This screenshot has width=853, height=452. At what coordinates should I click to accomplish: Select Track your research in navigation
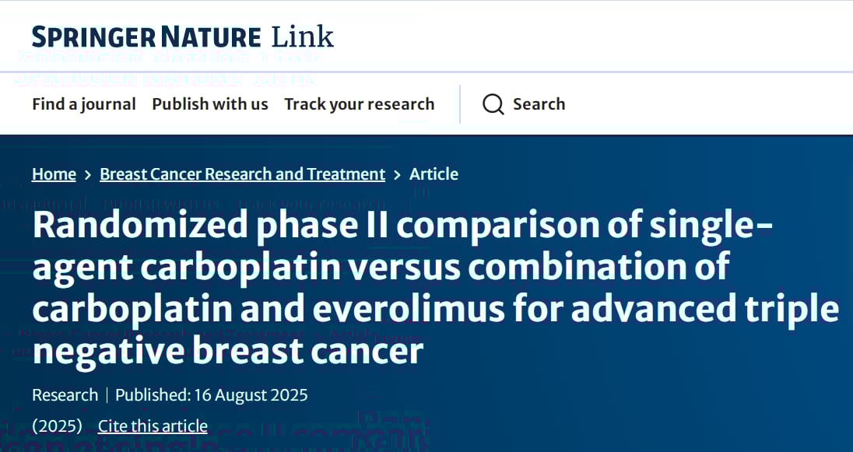pyautogui.click(x=359, y=104)
